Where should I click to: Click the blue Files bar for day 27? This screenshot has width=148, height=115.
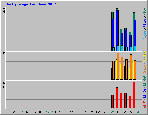point(122,39)
